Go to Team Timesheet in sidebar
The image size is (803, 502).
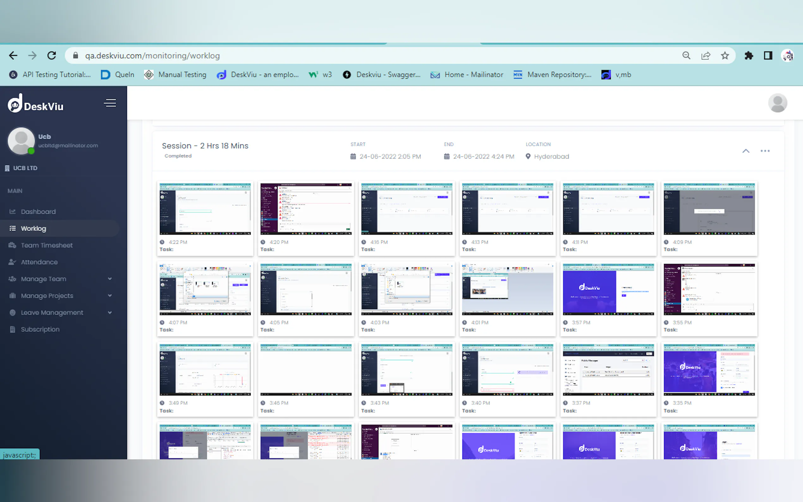pos(46,245)
